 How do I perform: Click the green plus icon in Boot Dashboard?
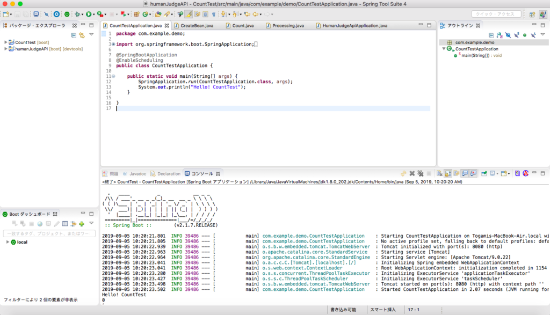(82, 224)
